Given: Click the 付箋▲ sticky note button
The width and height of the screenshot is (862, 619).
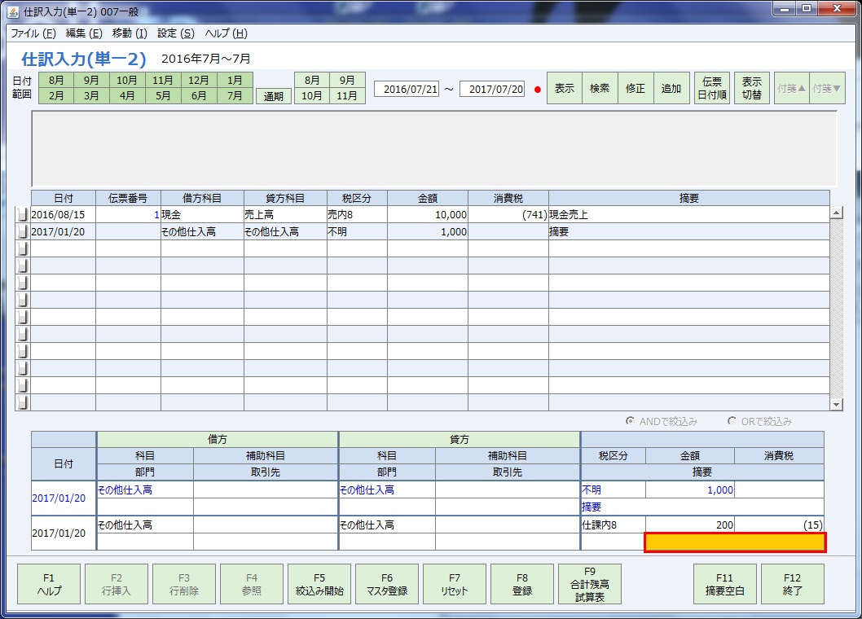Looking at the screenshot, I should pos(791,88).
